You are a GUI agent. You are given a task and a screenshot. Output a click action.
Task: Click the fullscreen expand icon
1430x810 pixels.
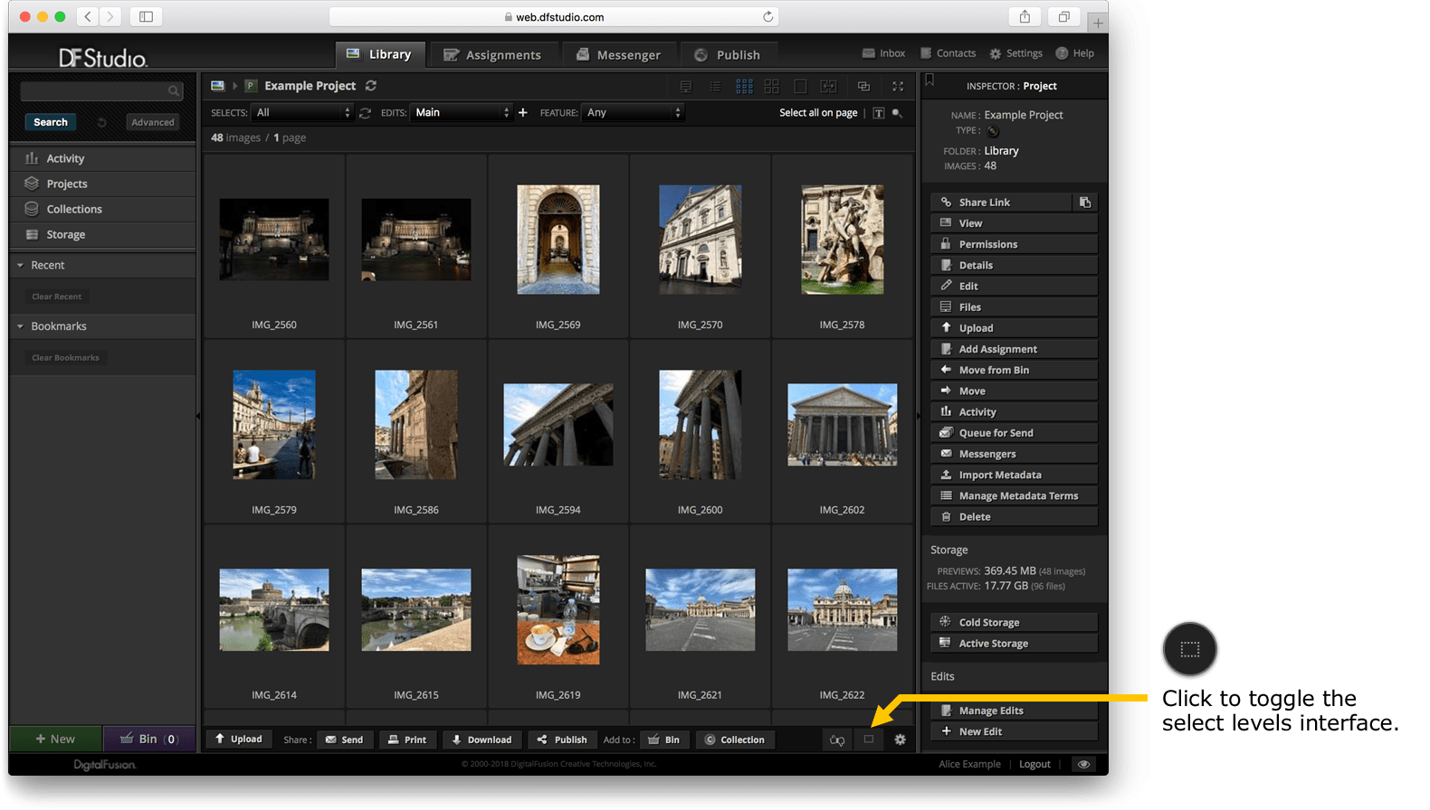[898, 87]
